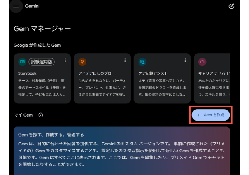Click the briefcase icon for キャリア アドバイザー
The image size is (249, 175).
coord(202,62)
